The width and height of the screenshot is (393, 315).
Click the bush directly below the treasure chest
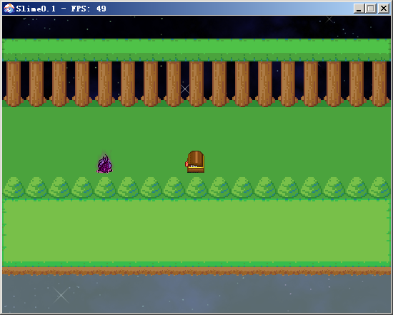pyautogui.click(x=196, y=187)
